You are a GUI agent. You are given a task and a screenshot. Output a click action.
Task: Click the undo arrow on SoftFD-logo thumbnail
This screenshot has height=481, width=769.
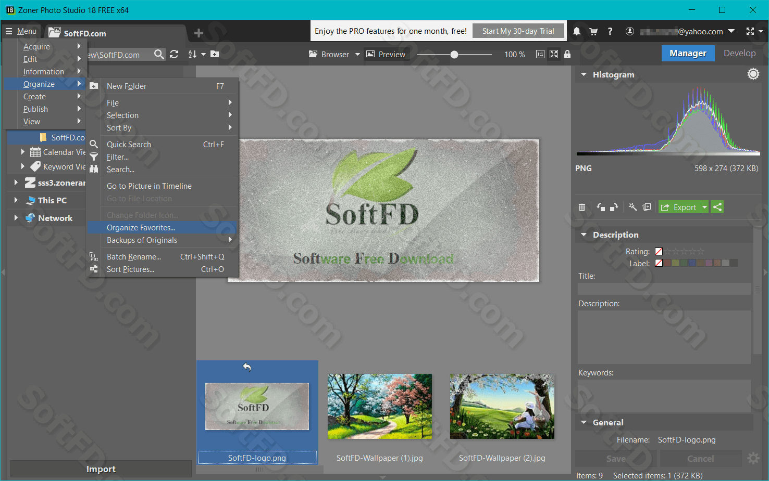pos(247,367)
